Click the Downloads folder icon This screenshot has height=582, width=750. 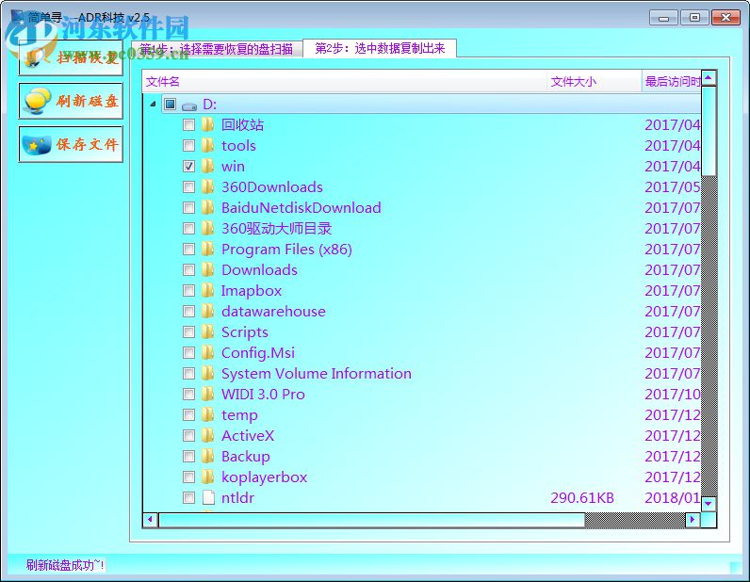click(207, 269)
